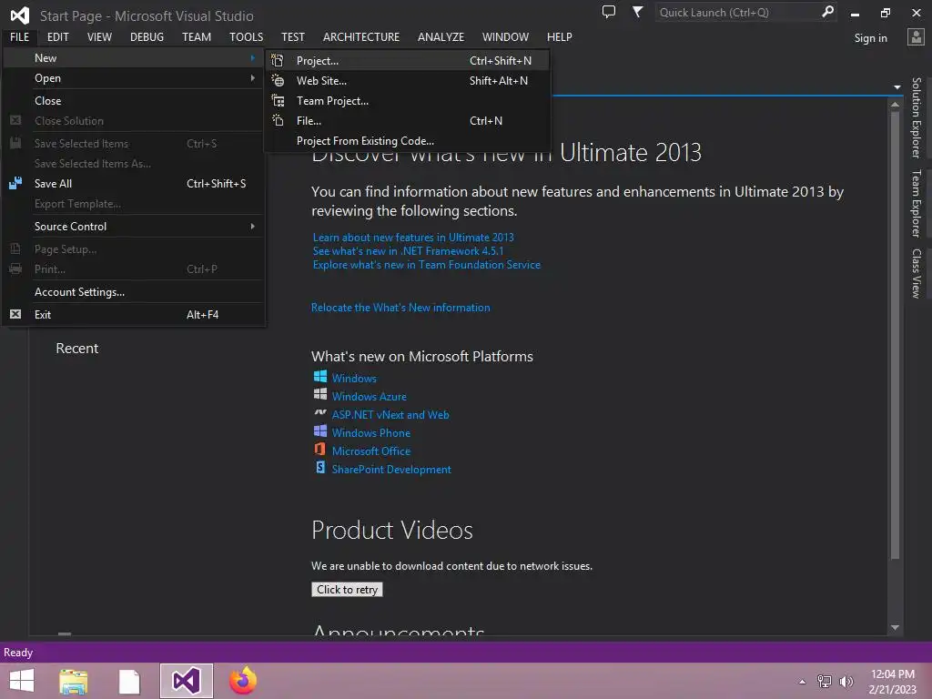Expand the Open submenu arrow
The height and width of the screenshot is (699, 932).
point(253,78)
